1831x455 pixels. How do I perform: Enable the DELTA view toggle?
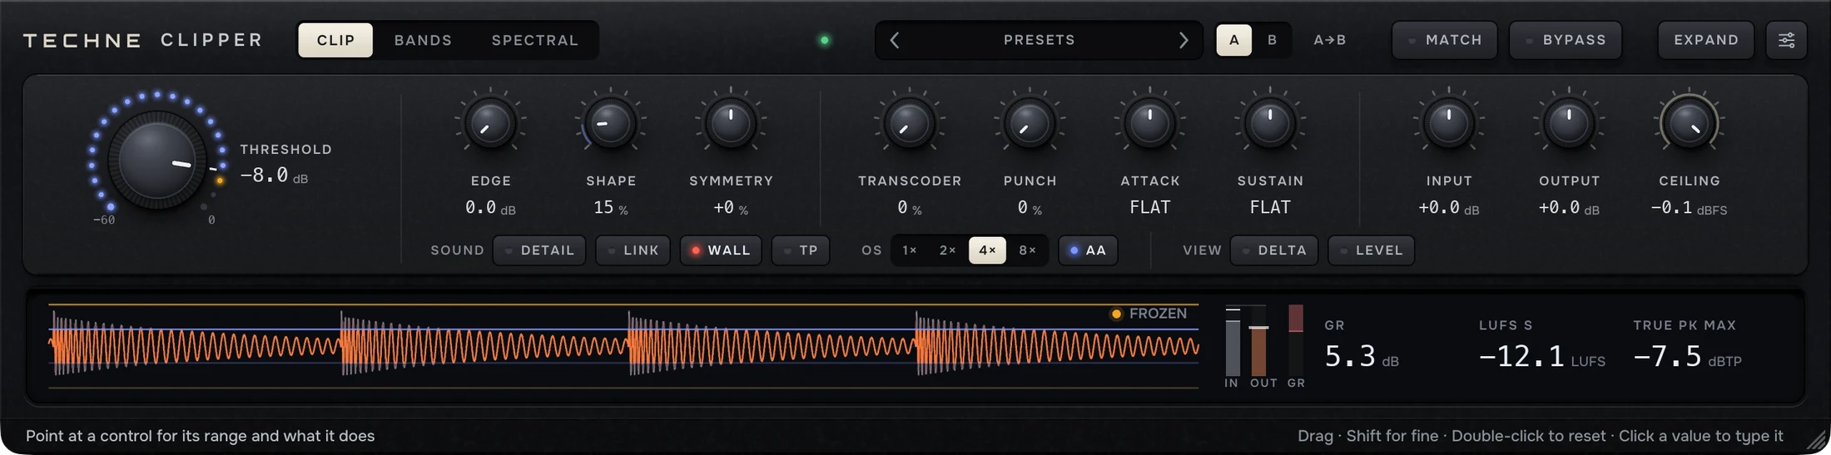click(1274, 250)
